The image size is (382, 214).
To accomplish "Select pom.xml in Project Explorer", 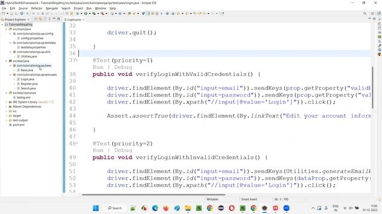I will tap(19, 125).
